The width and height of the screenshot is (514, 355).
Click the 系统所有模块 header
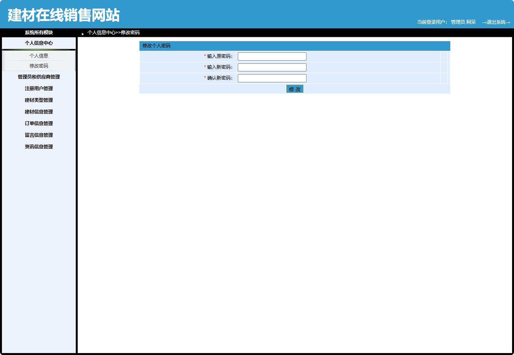38,33
